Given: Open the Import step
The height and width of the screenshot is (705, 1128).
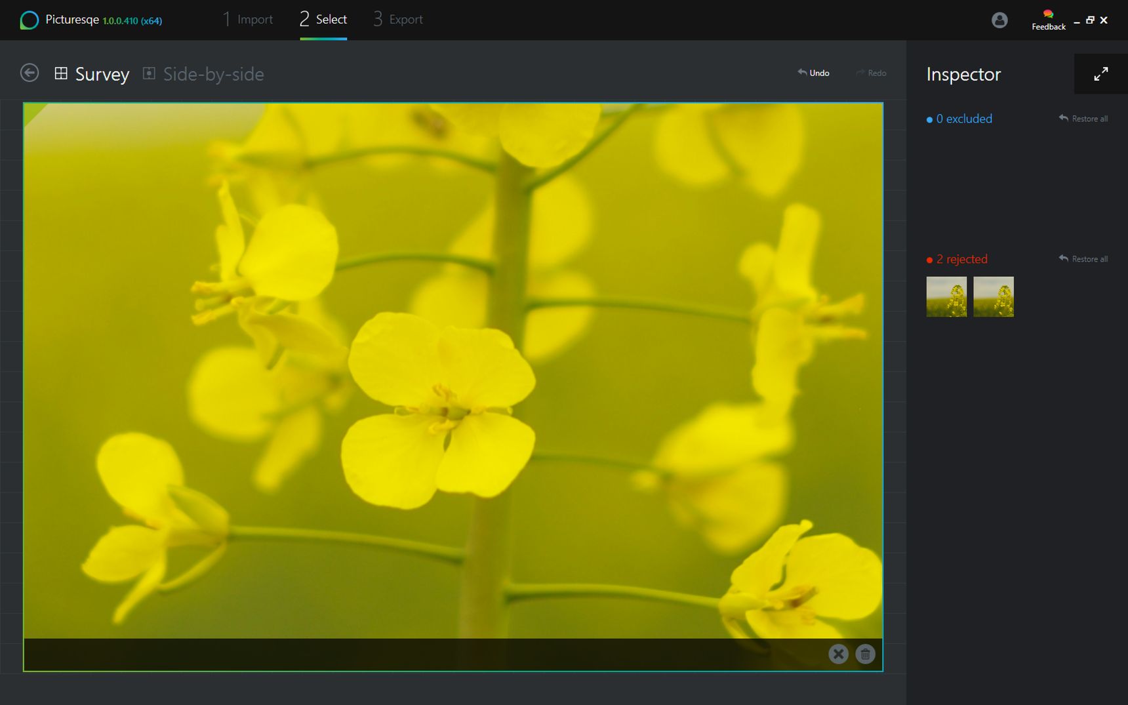Looking at the screenshot, I should [247, 20].
